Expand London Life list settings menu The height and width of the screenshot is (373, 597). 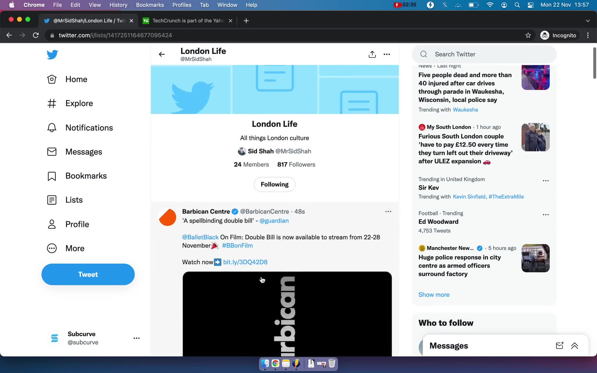pos(386,54)
